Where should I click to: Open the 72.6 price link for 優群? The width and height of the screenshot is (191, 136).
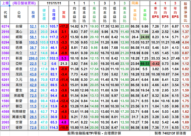(x=33, y=128)
